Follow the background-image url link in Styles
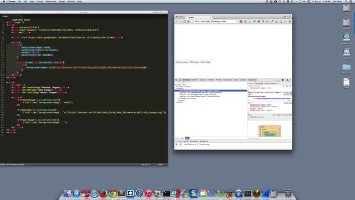Image resolution: width=355 pixels, height=200 pixels. click(273, 98)
